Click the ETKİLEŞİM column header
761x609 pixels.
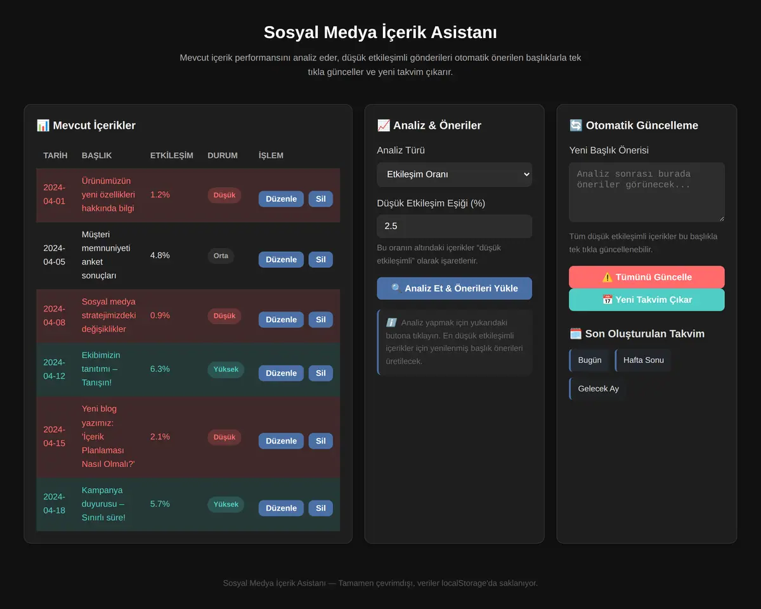172,155
